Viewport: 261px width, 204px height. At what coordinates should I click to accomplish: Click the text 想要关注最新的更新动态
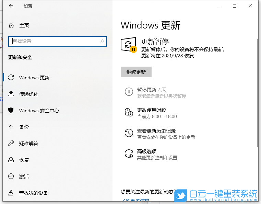(x=148, y=192)
